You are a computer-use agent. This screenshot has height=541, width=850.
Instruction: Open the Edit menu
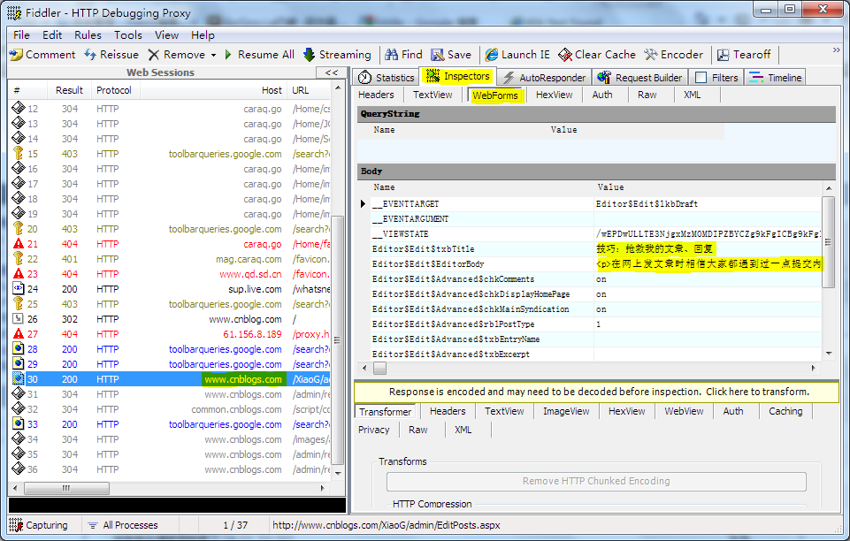pos(52,35)
